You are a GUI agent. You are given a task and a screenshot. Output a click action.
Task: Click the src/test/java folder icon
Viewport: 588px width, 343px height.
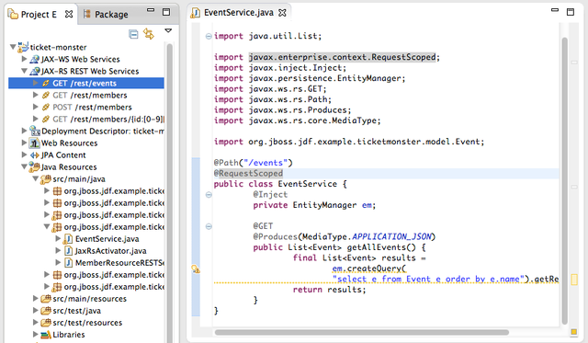46,311
